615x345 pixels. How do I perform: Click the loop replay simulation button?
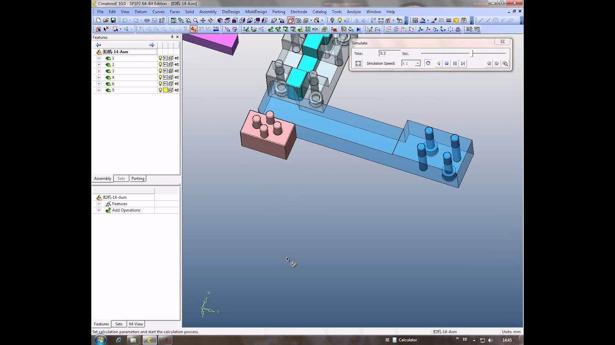coord(428,63)
